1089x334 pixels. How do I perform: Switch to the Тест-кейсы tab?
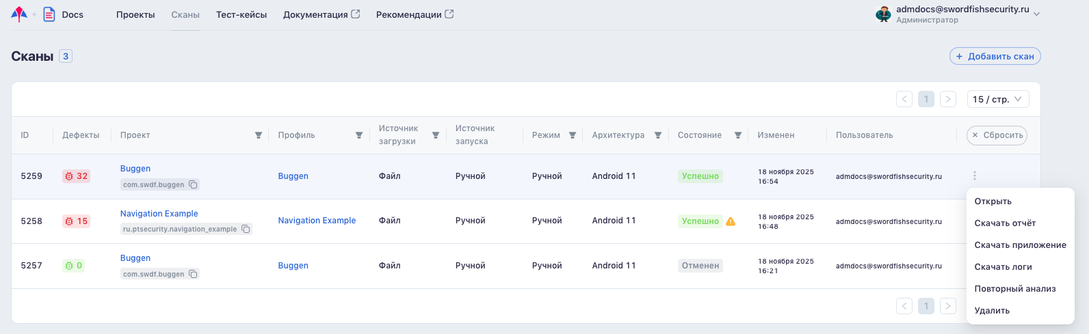click(x=241, y=14)
